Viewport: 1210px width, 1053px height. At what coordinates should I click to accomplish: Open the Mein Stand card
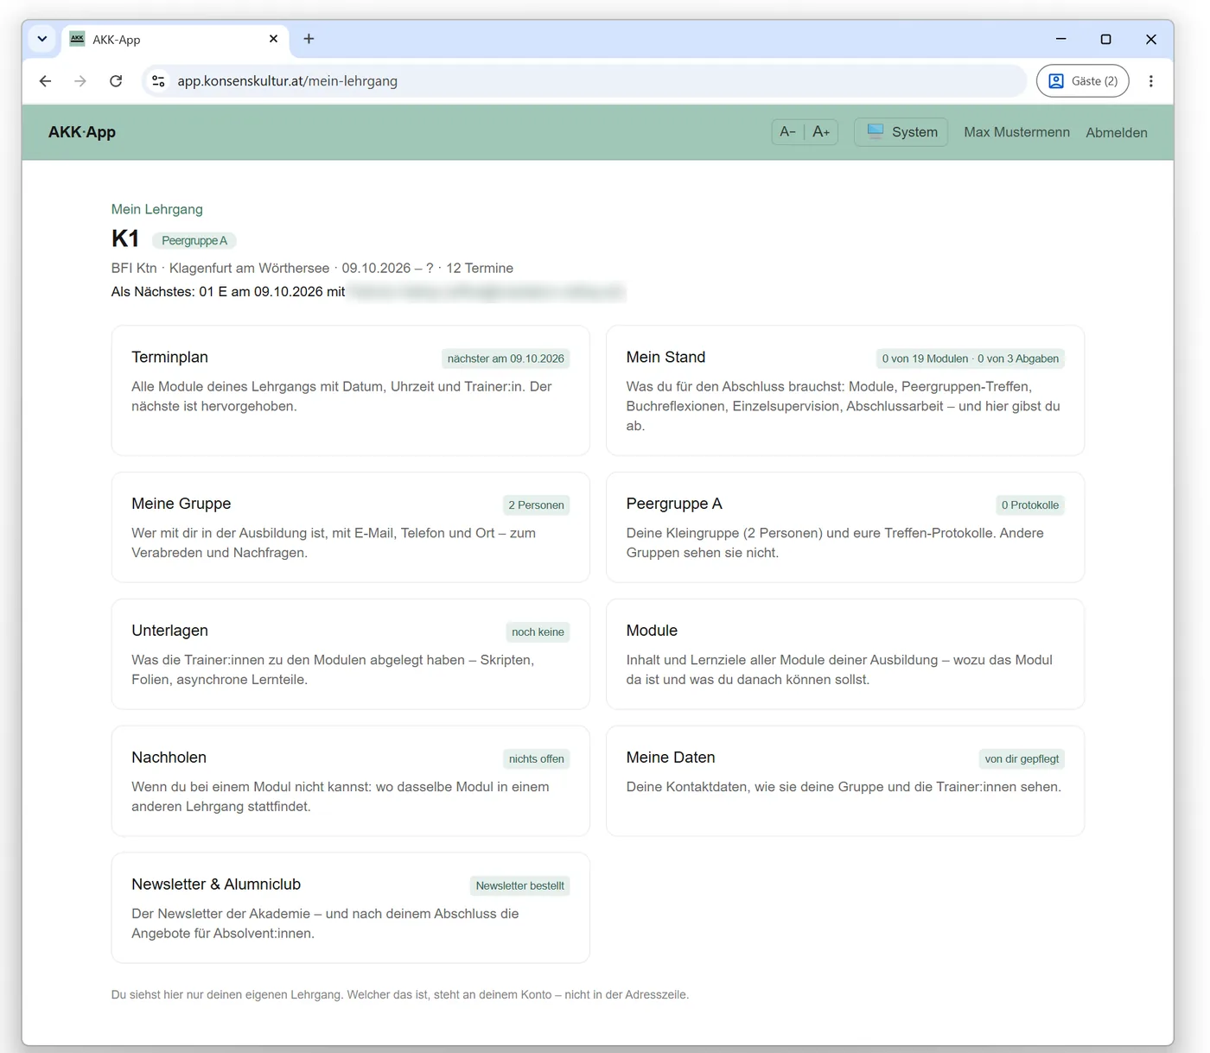point(845,390)
